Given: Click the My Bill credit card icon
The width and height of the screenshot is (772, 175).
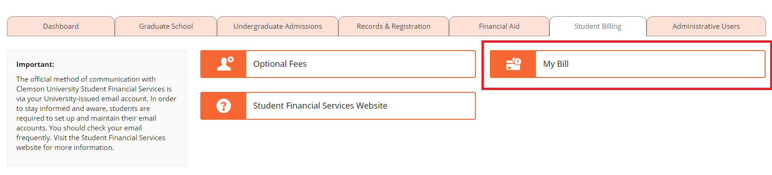Looking at the screenshot, I should 514,64.
